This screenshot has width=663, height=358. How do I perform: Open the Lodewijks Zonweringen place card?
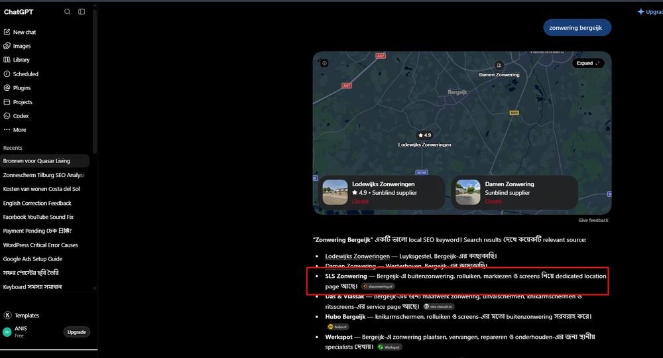point(382,192)
